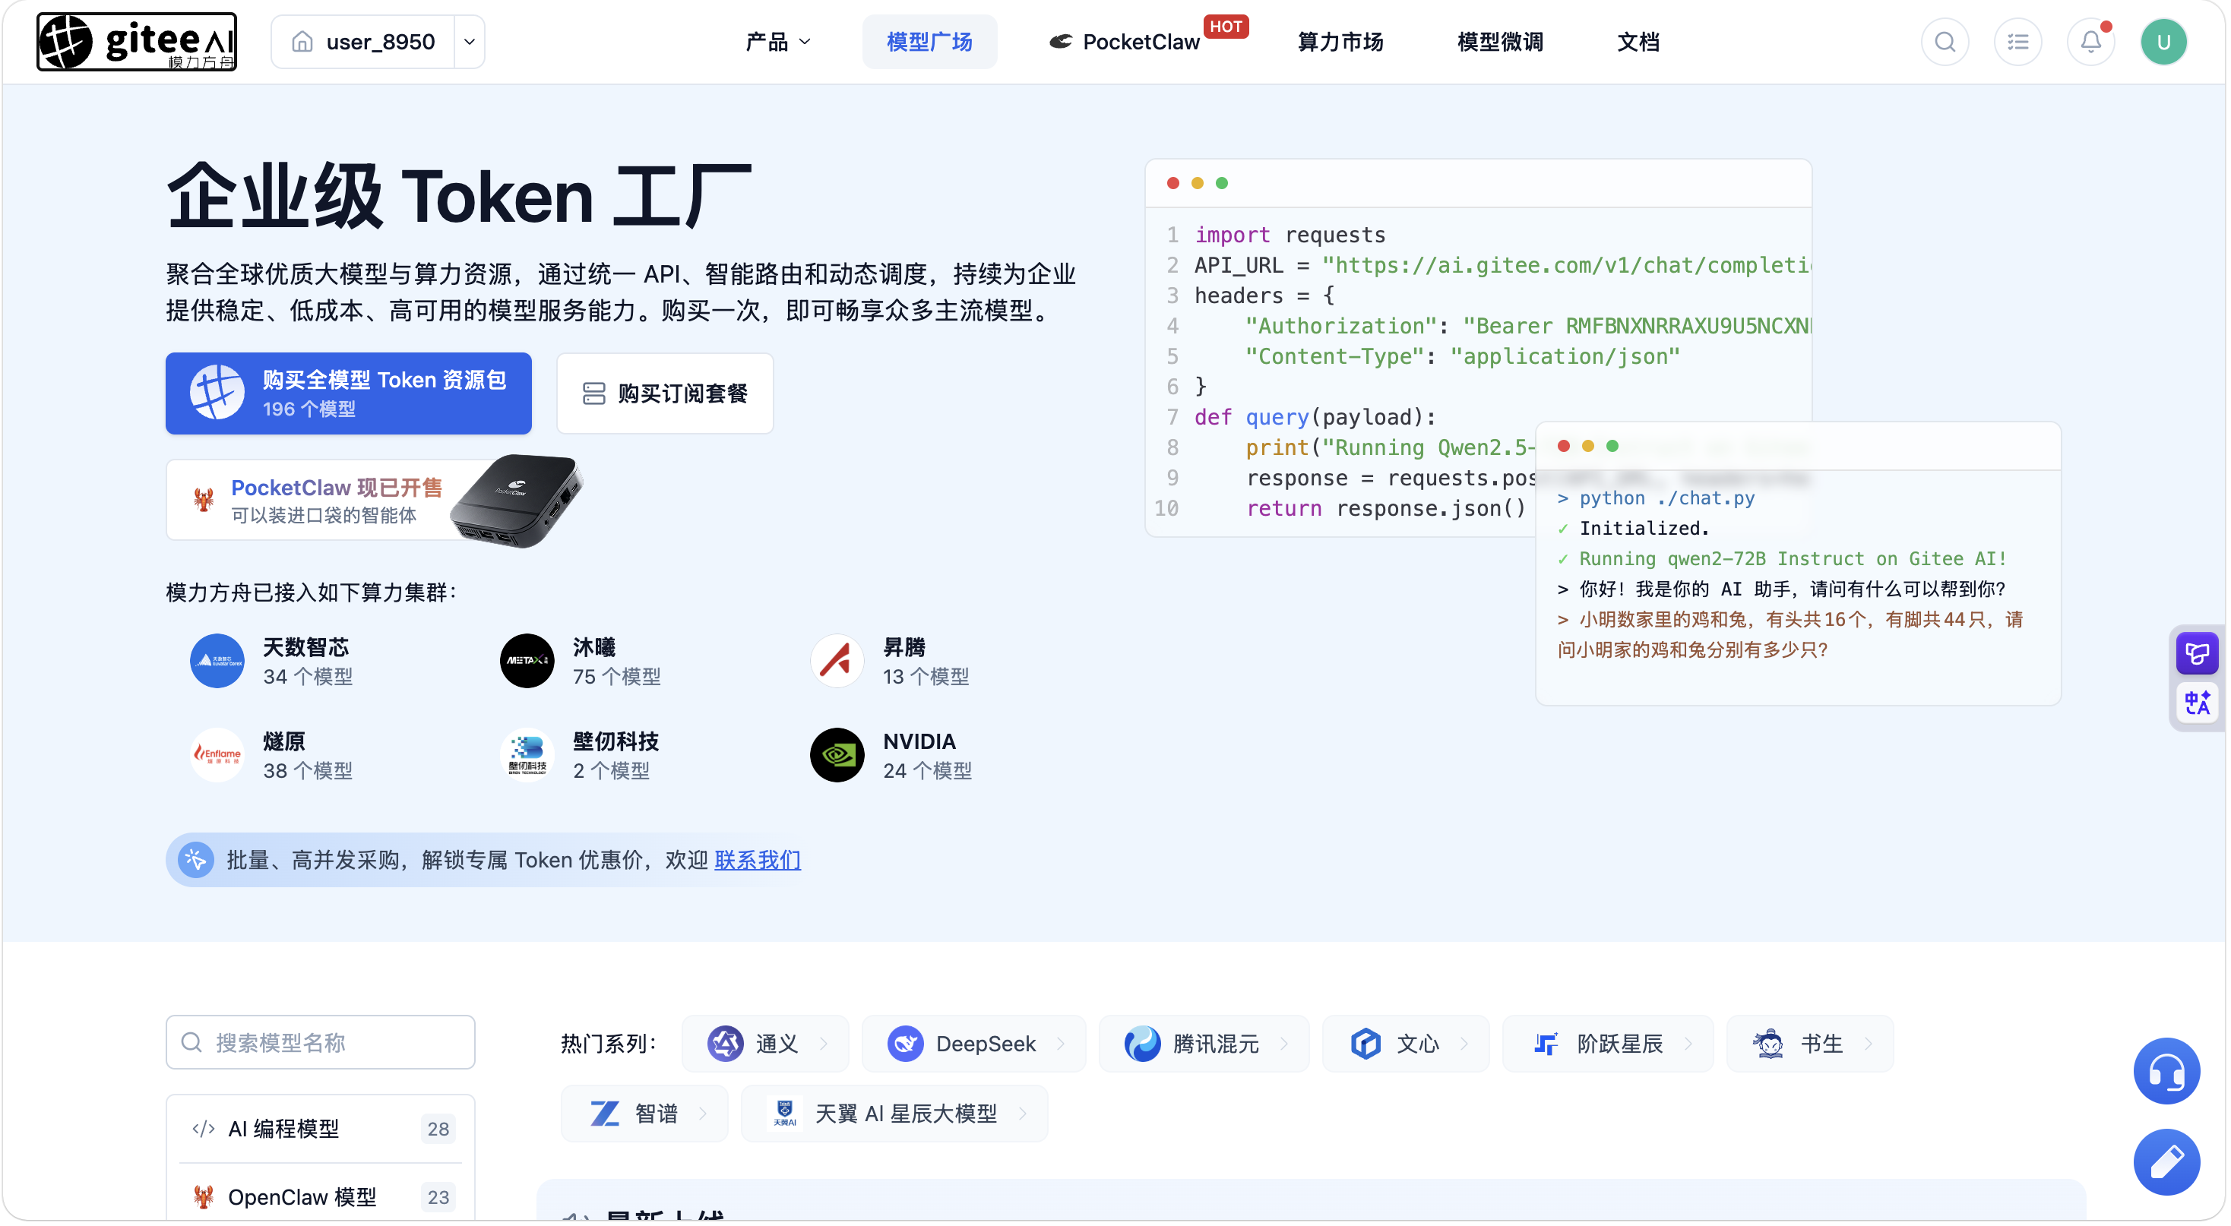Open the task list icon in header
2231x1226 pixels.
pos(2017,42)
